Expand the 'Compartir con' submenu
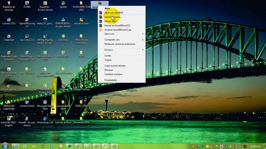Screen dimensions: 266x149 pyautogui.click(x=121, y=40)
